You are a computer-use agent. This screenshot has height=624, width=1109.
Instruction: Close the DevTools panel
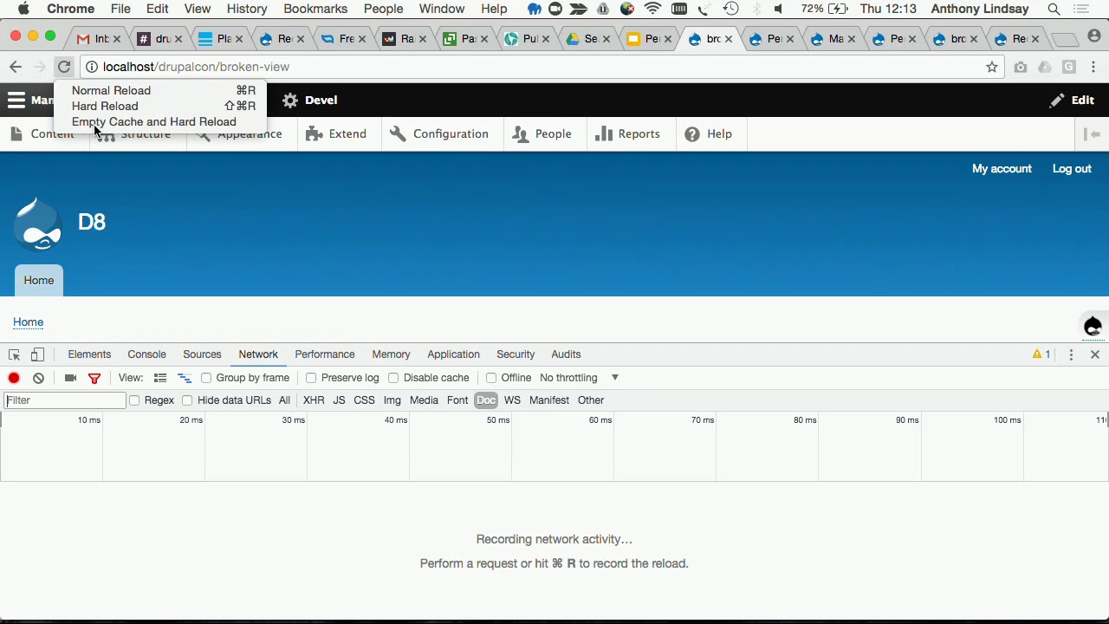point(1095,354)
